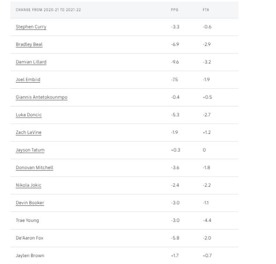Select the De'Aaron Fox name cell
276x264 pixels.
29,238
